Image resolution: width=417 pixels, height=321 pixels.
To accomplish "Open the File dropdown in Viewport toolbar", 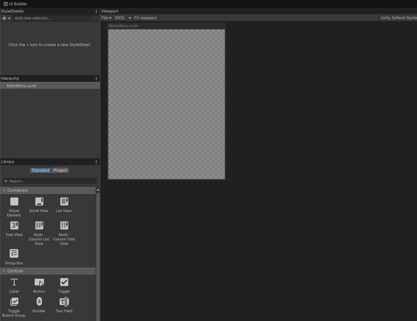I will point(106,18).
